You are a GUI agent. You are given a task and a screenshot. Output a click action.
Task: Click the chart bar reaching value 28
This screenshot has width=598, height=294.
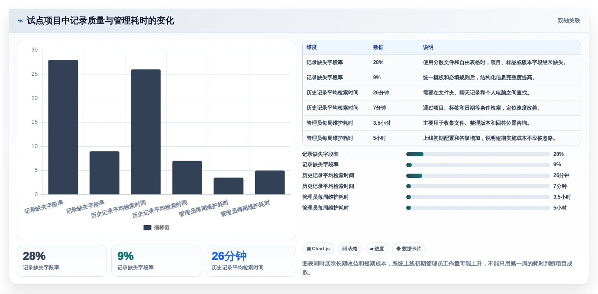click(63, 127)
